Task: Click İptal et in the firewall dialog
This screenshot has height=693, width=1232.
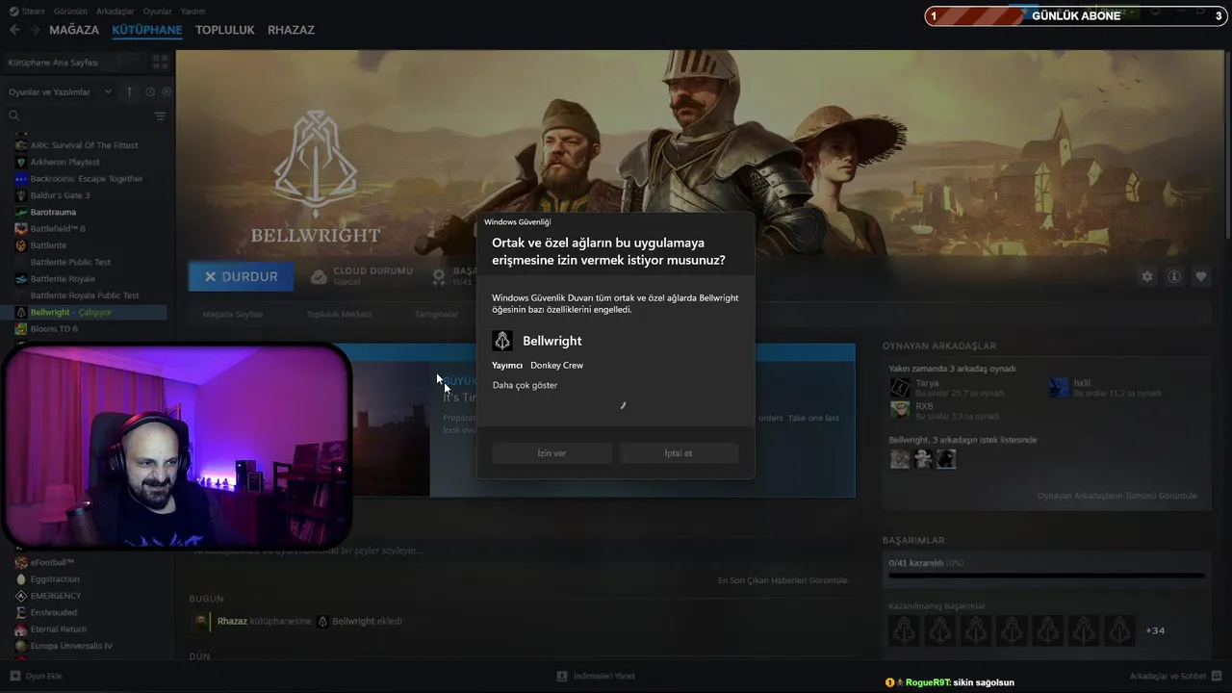Action: [679, 452]
